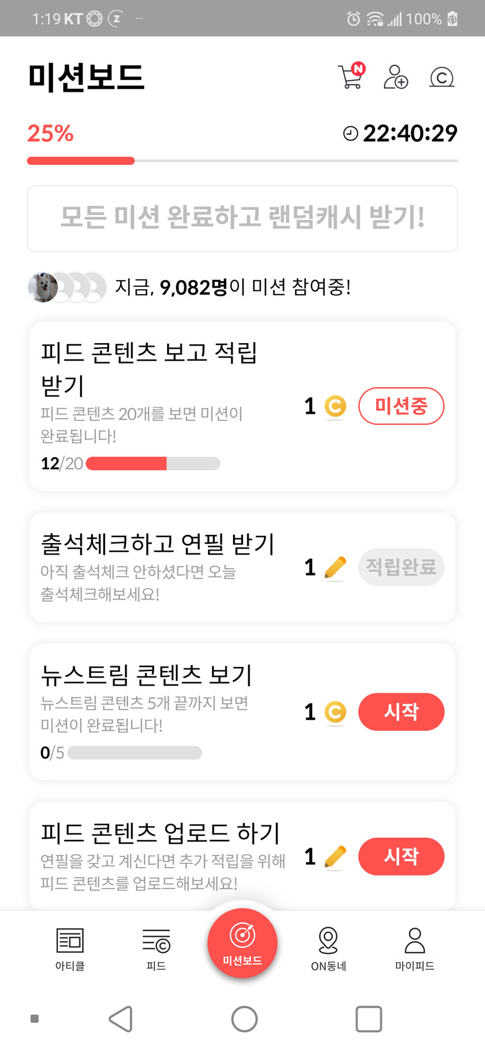485x1051 pixels.
Task: Tap the participant profile avatars
Action: (68, 287)
